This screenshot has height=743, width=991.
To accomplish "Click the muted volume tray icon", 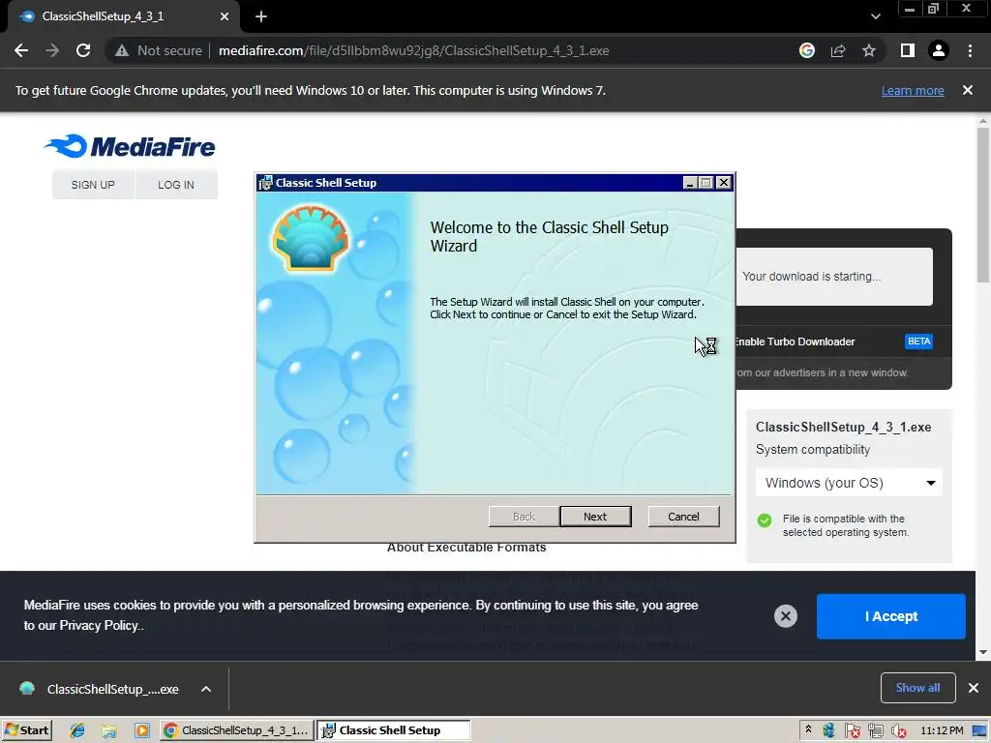I will (x=898, y=731).
